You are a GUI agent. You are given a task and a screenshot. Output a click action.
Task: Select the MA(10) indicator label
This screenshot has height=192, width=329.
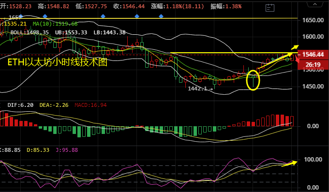[x=55, y=24]
